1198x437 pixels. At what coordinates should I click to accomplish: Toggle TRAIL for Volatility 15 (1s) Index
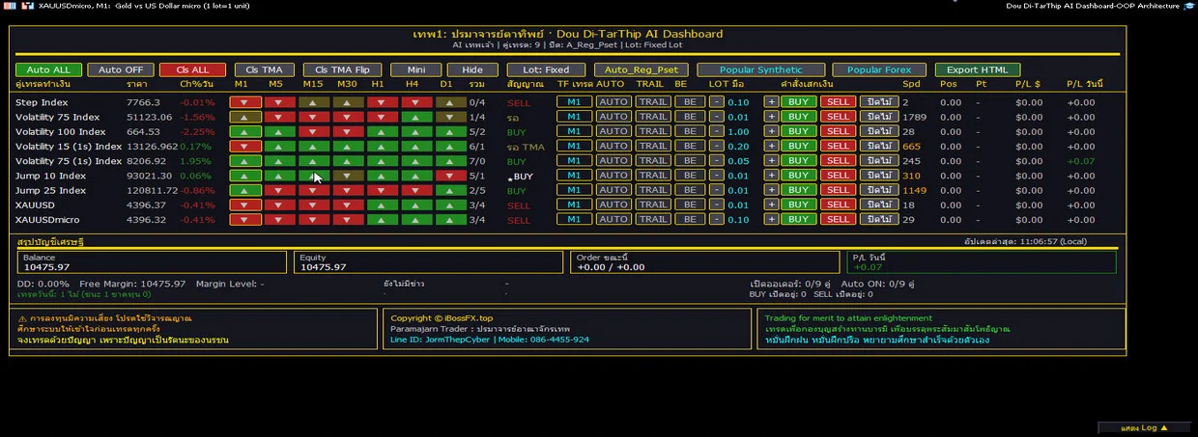652,147
